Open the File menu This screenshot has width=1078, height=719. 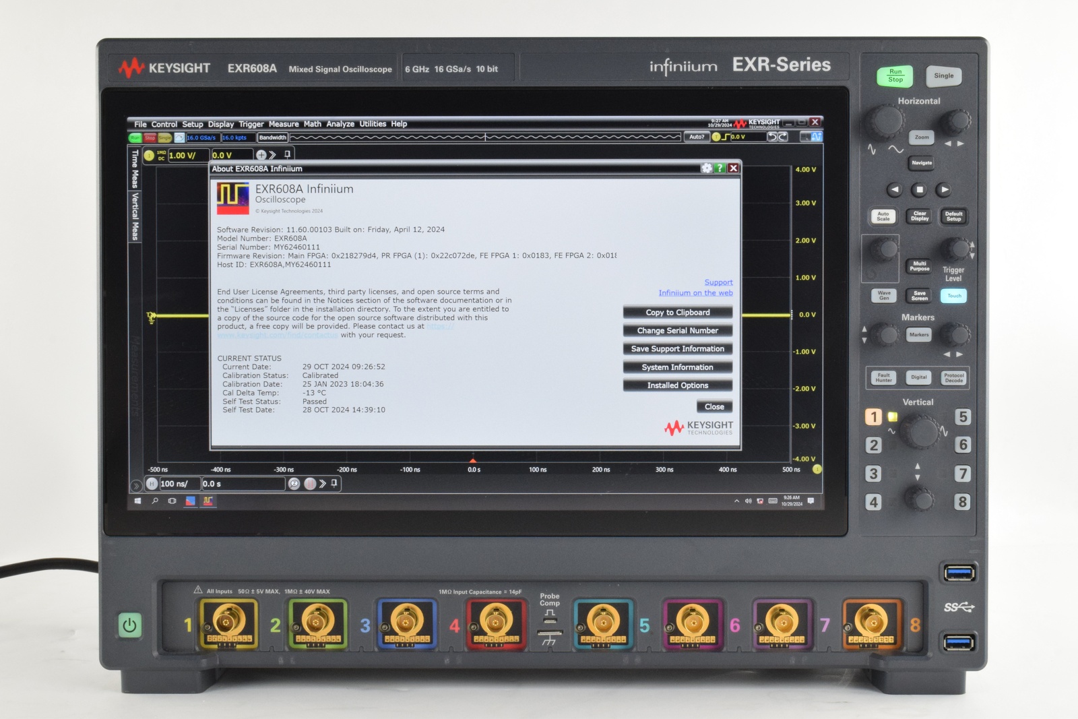[140, 124]
